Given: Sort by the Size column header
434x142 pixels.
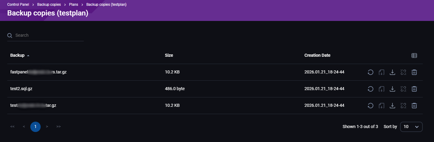Looking at the screenshot, I should click(x=169, y=56).
